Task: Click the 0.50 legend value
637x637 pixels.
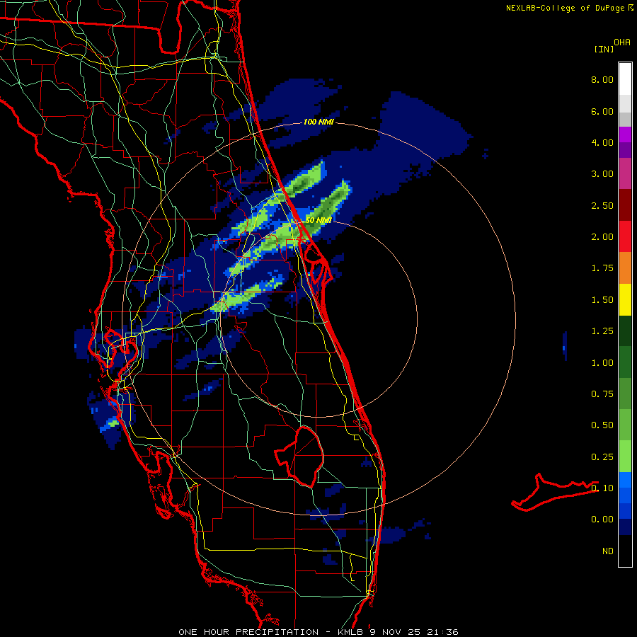Action: tap(602, 425)
